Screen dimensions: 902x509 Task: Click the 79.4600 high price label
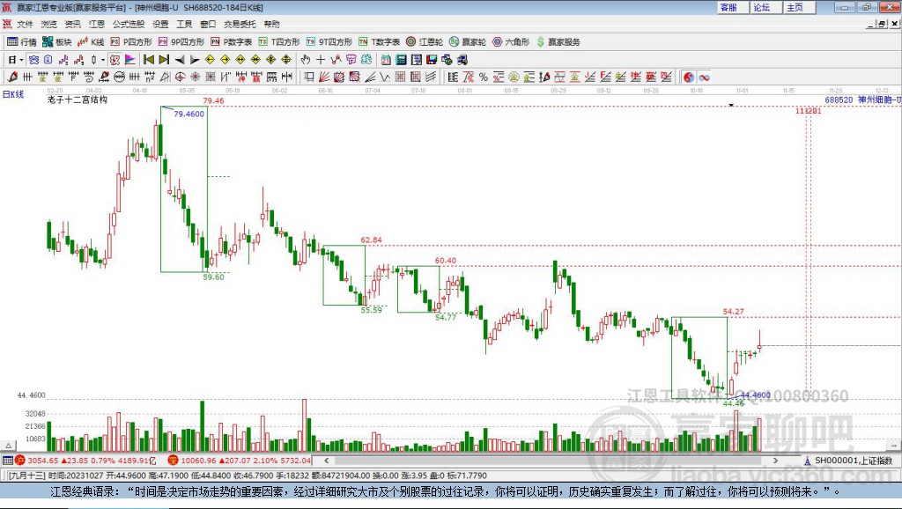coord(189,114)
